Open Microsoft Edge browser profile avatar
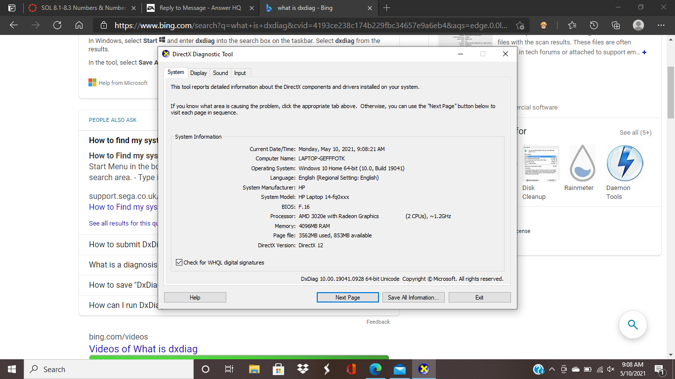The height and width of the screenshot is (379, 675). point(638,24)
